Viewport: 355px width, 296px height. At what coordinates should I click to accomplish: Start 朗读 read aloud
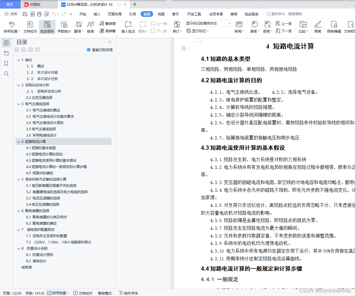pyautogui.click(x=90, y=27)
